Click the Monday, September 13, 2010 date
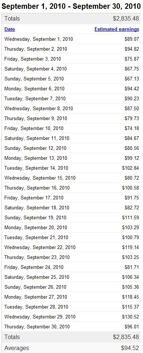Screen dimensions: 143x353 tap(36, 158)
